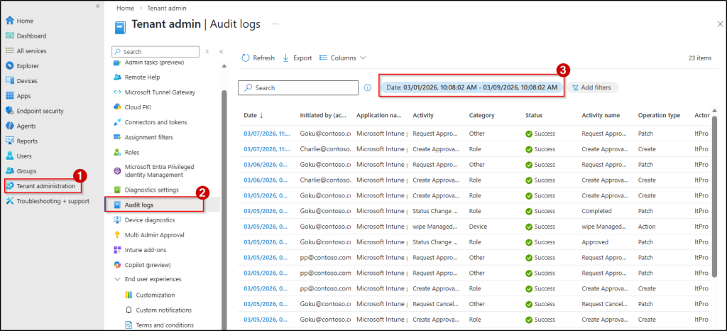Screen dimensions: 727x331
Task: Click 'Request Cancel...' activity cell
Action: tap(436, 304)
